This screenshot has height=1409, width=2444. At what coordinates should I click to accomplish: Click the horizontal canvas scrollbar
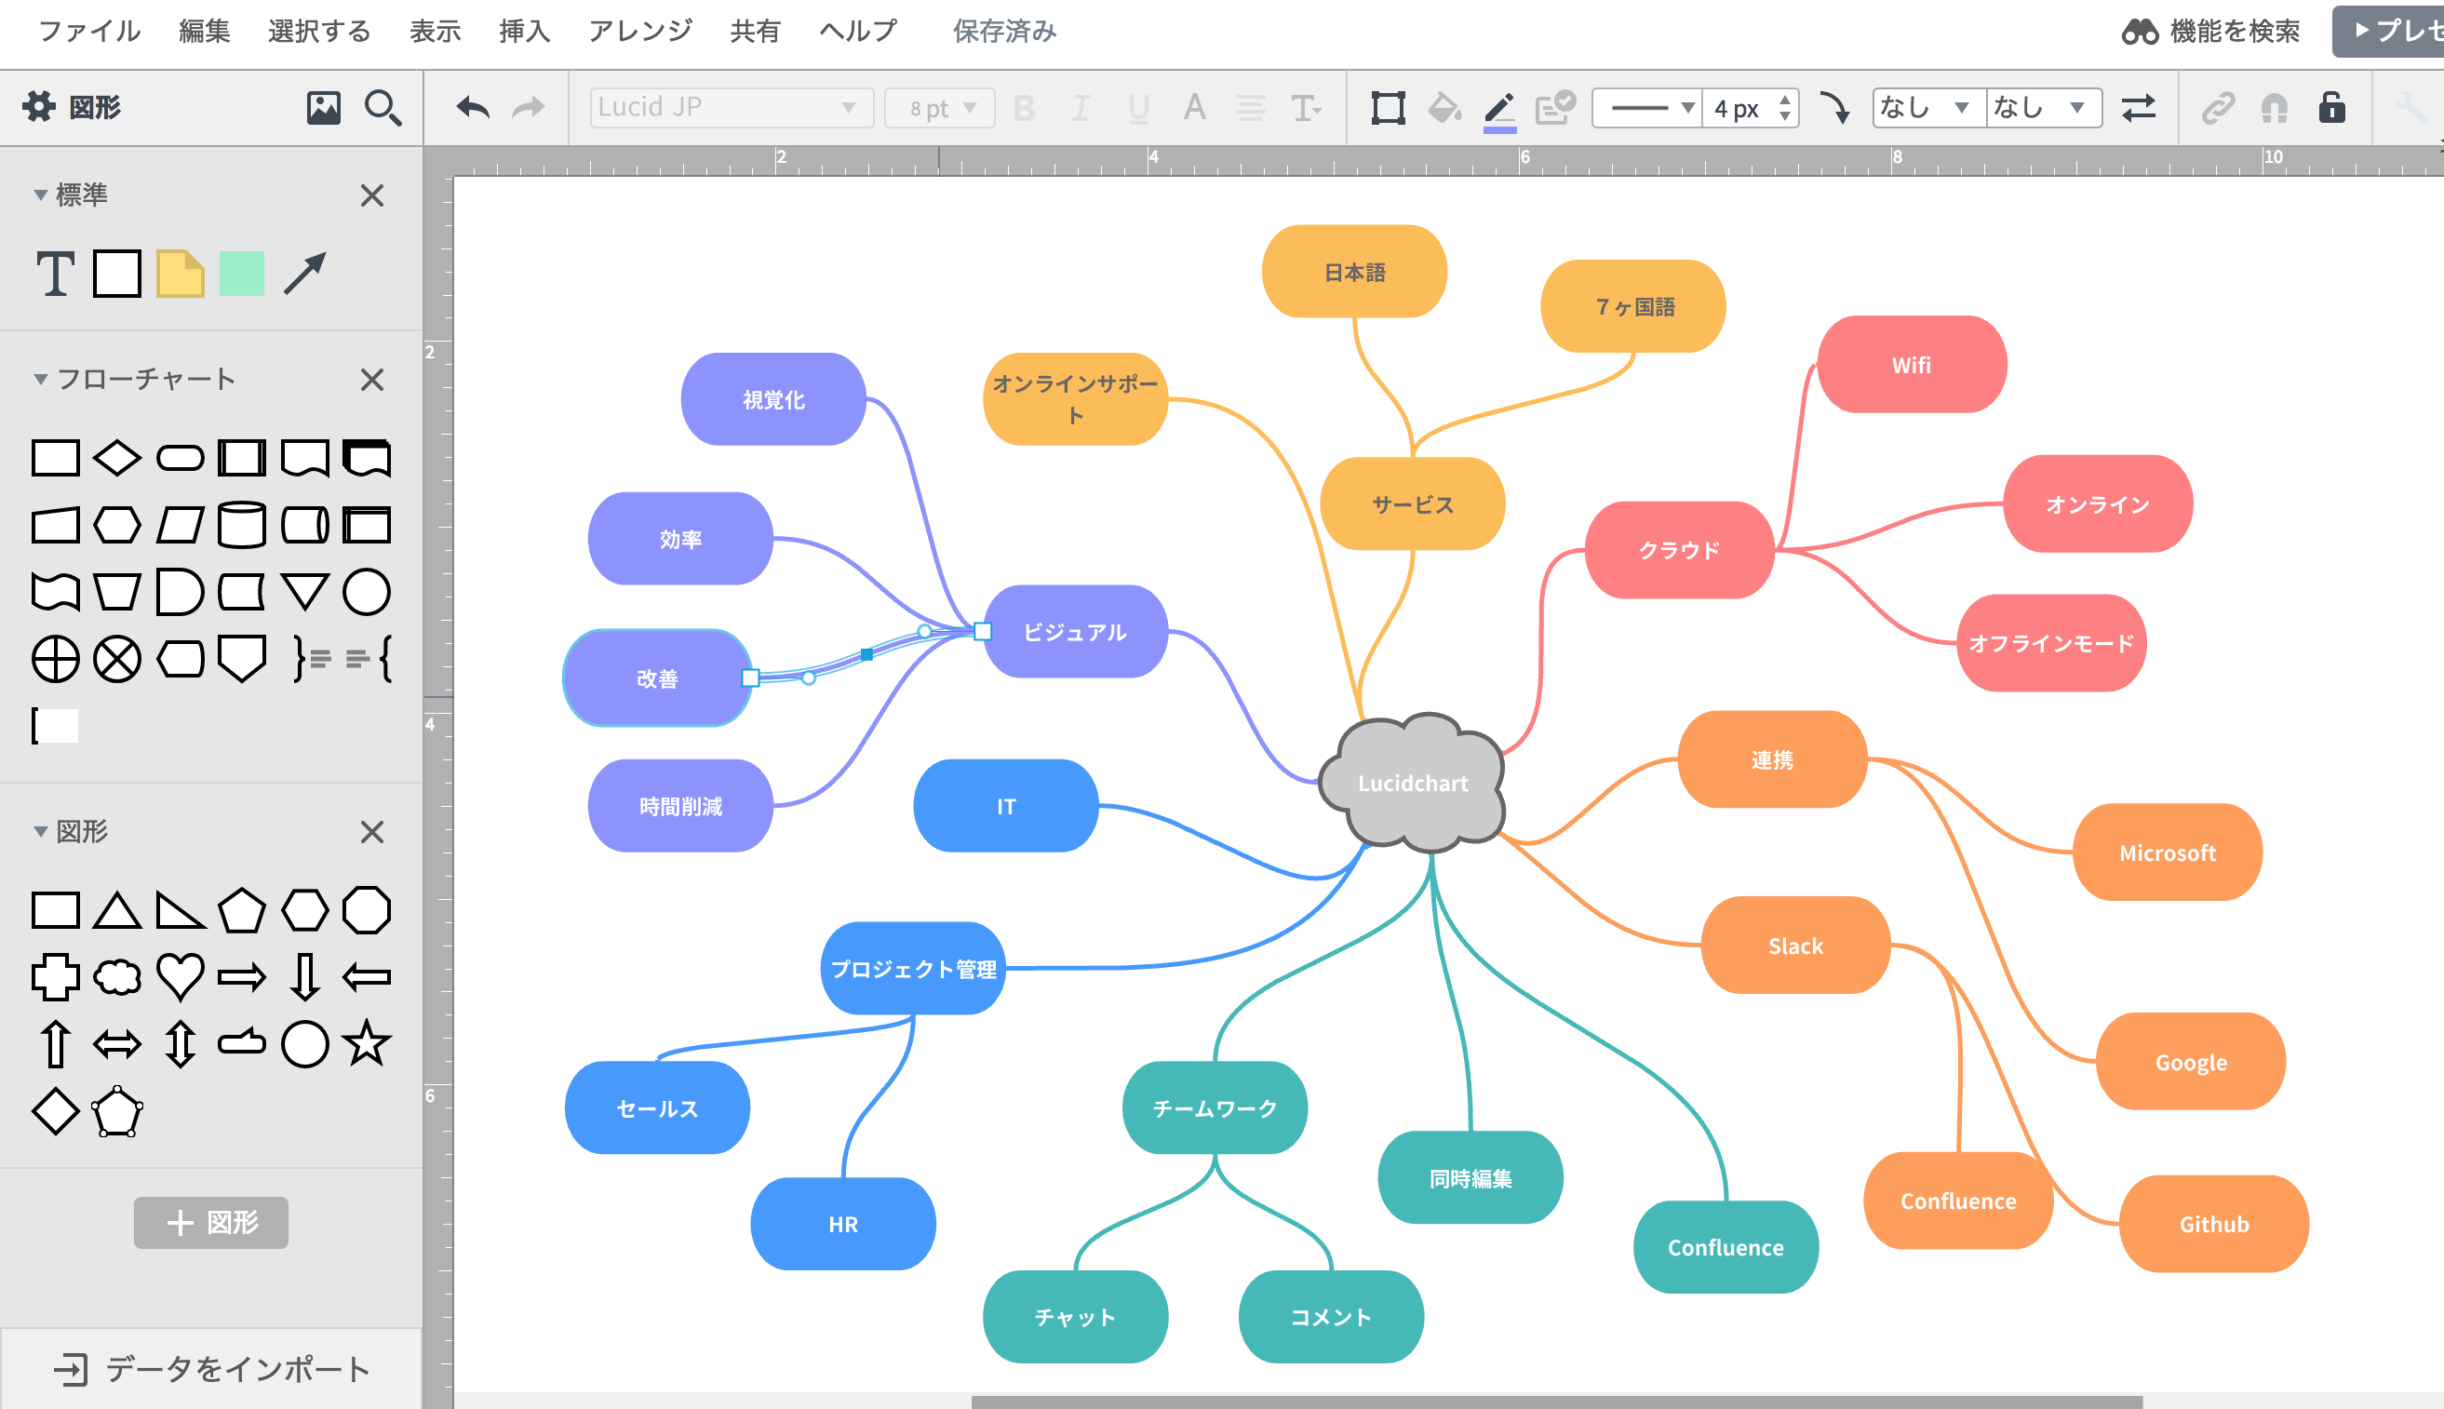1556,1402
